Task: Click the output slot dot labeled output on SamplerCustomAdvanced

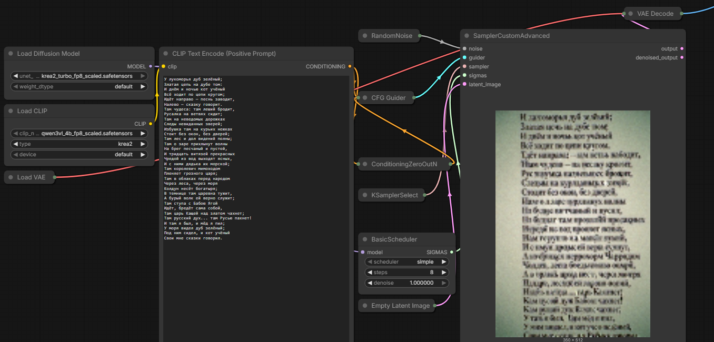Action: pyautogui.click(x=682, y=48)
